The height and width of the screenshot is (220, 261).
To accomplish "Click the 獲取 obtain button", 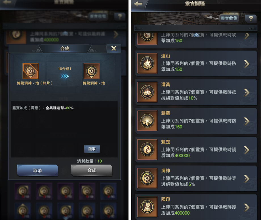I will 92,149.
